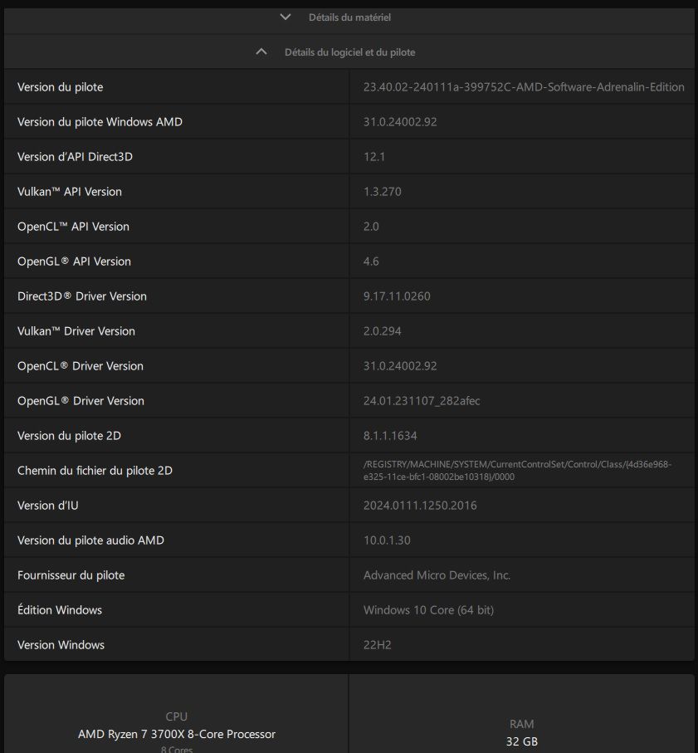
Task: Click the Édition Windows value
Action: [428, 610]
